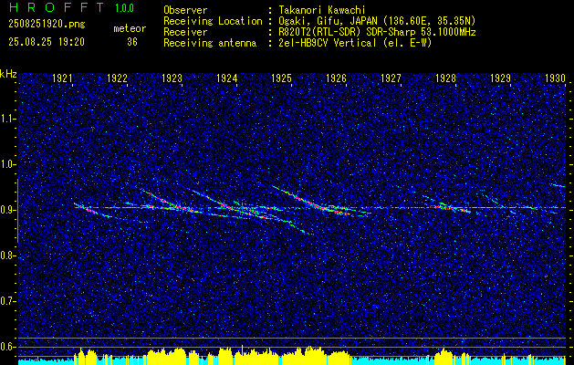Click the 1928 time marker

pos(446,78)
